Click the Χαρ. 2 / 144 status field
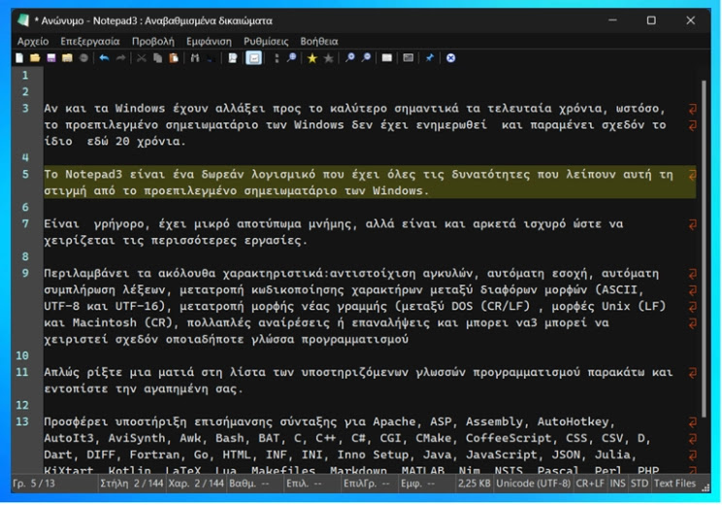 196,484
